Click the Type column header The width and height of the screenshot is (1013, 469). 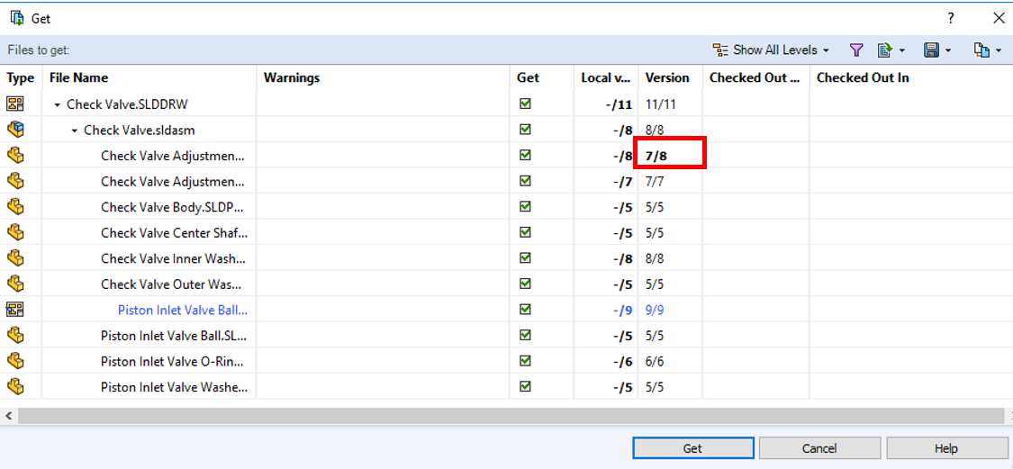pos(21,78)
